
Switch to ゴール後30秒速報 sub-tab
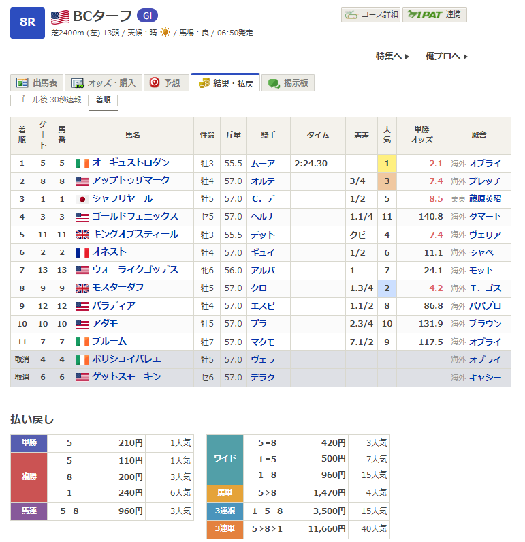point(49,100)
